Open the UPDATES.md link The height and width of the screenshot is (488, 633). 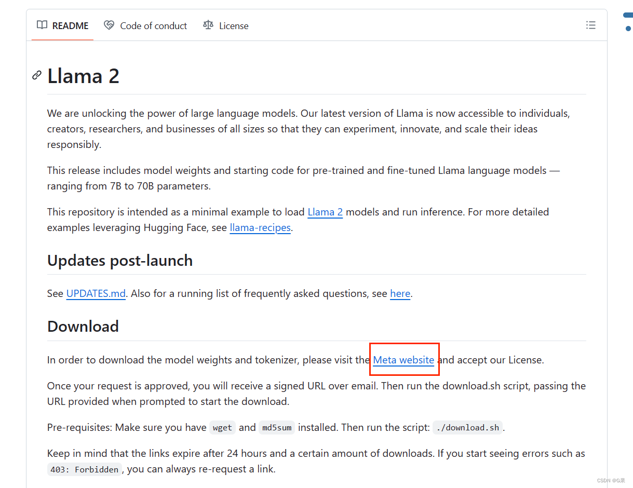tap(96, 293)
